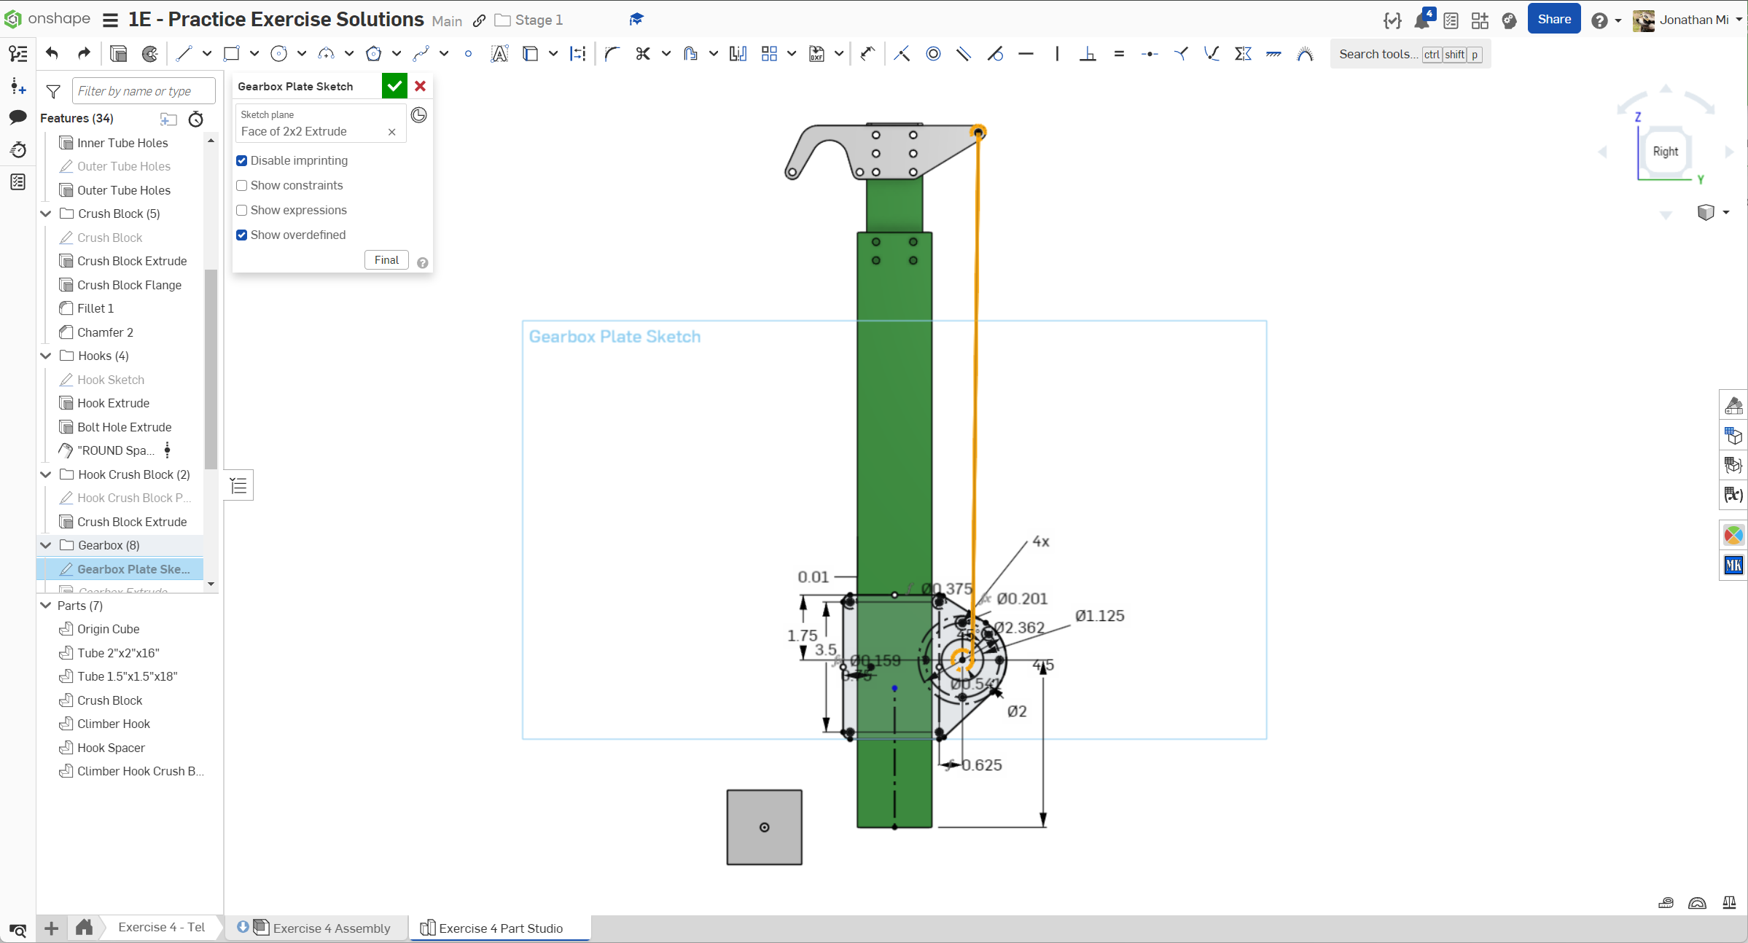
Task: Apply the Equal constraint tool
Action: pos(1119,54)
